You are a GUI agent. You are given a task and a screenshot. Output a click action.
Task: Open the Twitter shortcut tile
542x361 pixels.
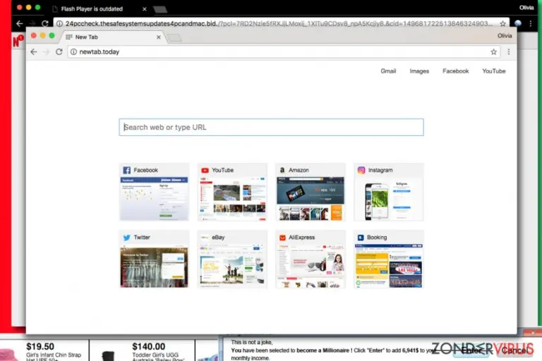click(x=154, y=259)
